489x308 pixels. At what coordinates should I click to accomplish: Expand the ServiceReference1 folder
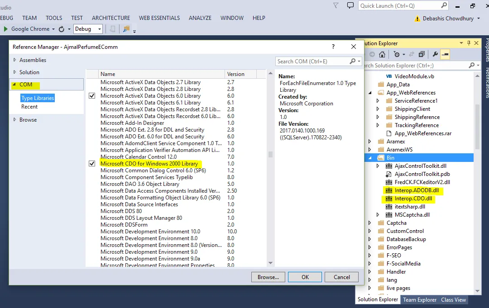pos(378,100)
